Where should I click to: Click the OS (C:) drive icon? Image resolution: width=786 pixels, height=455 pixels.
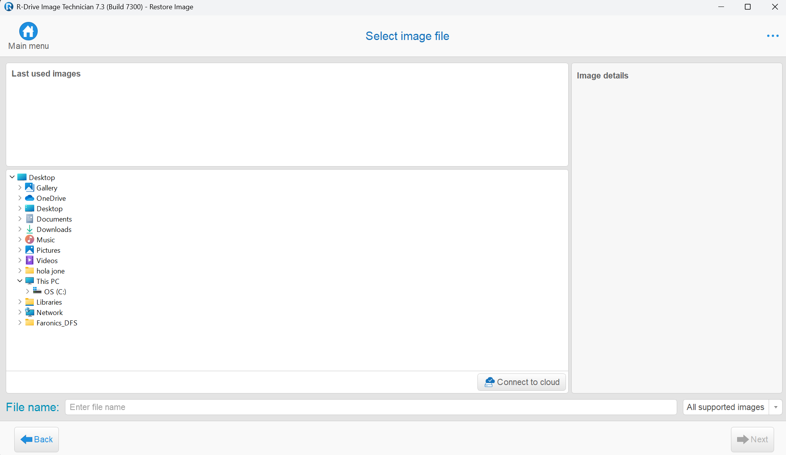click(x=37, y=291)
